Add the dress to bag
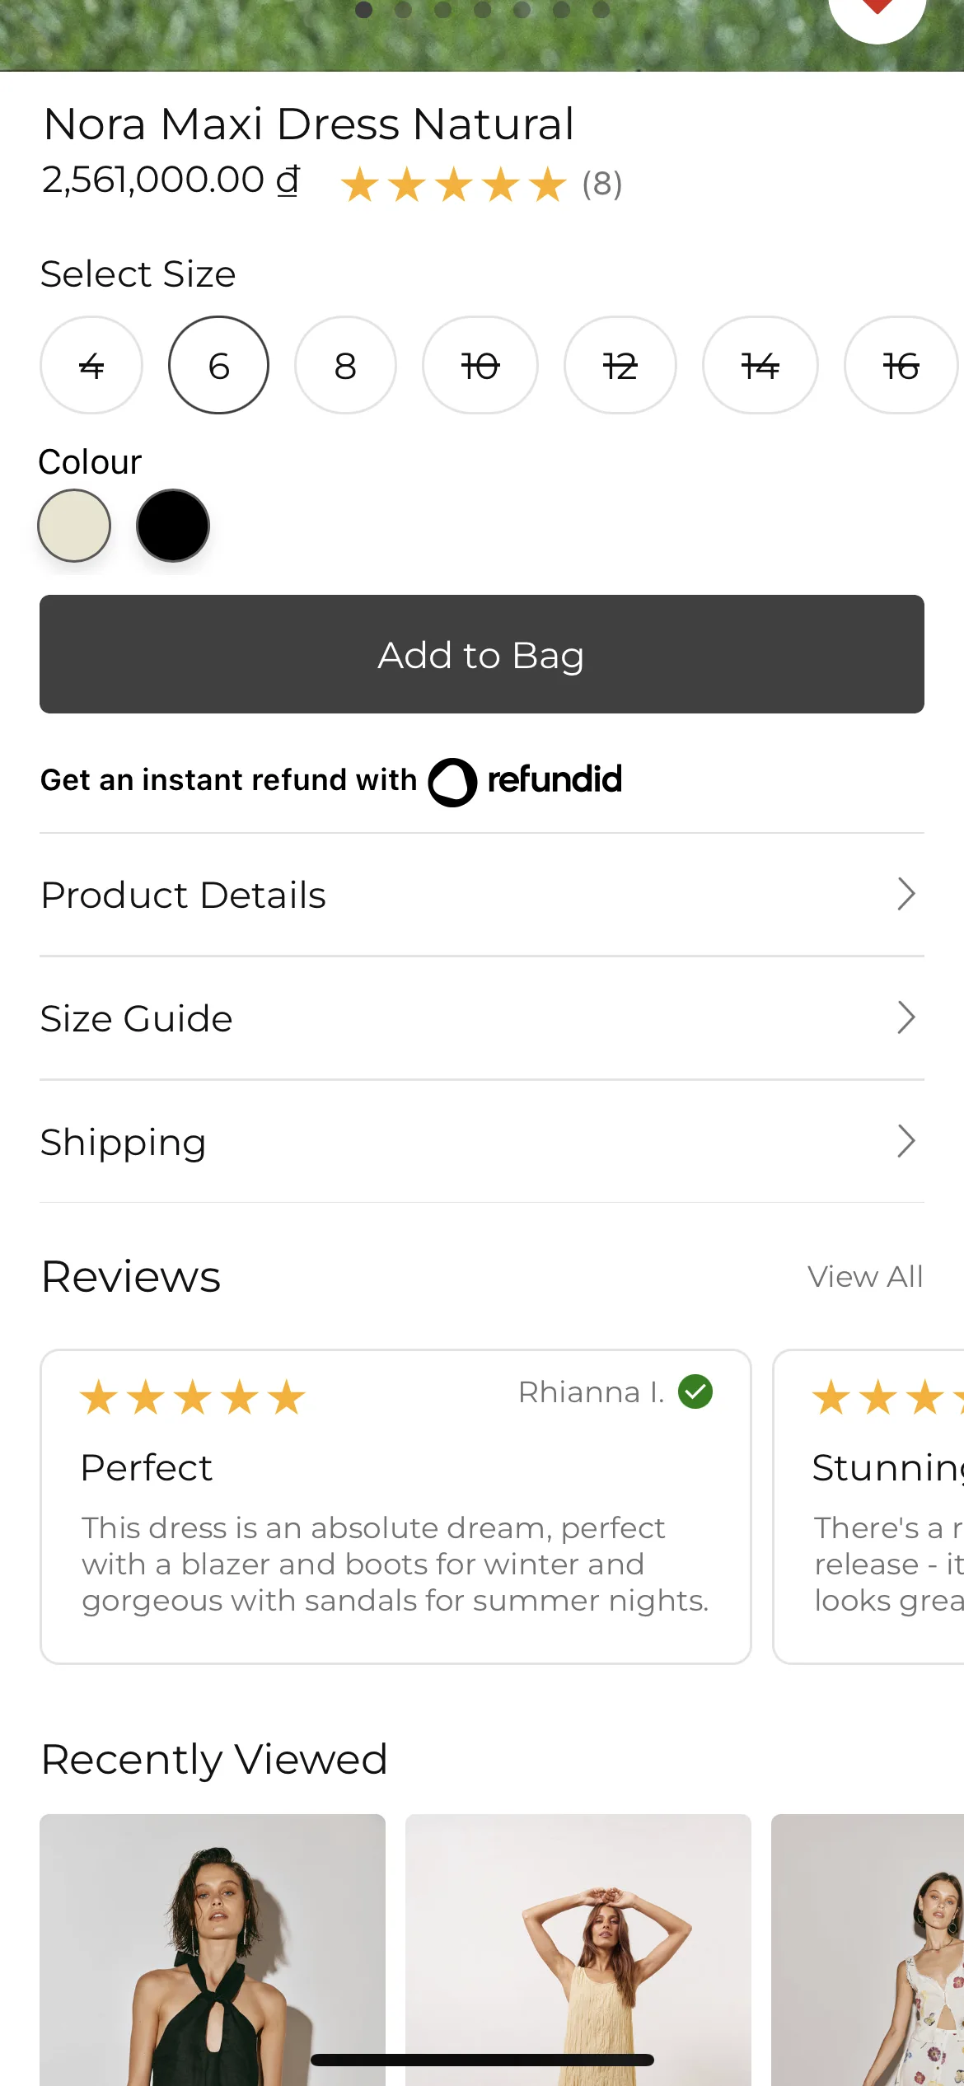This screenshot has height=2086, width=964. (x=482, y=654)
